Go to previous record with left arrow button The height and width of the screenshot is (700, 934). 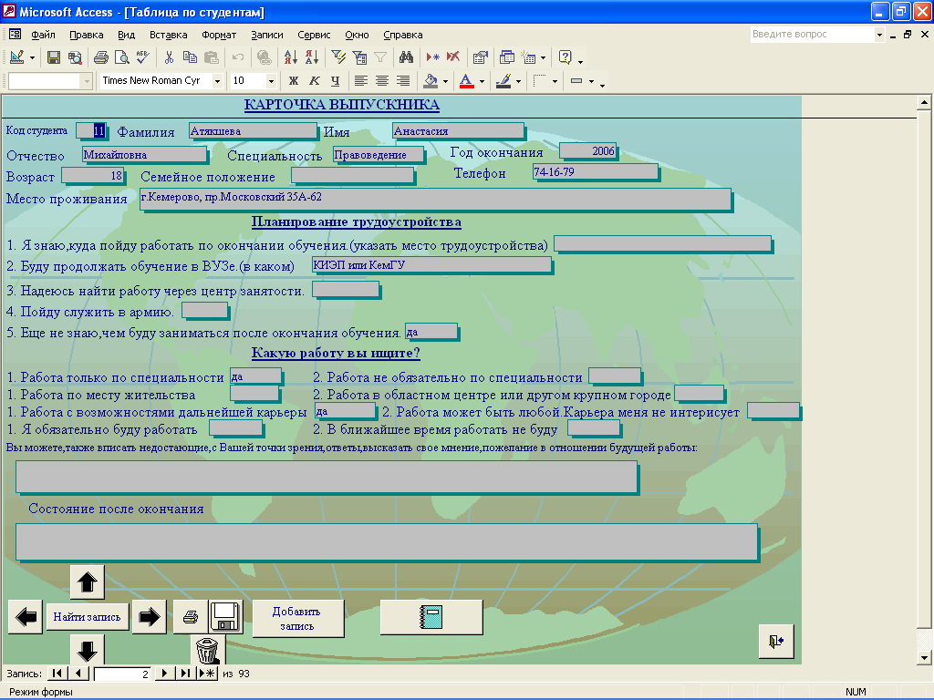pos(26,617)
